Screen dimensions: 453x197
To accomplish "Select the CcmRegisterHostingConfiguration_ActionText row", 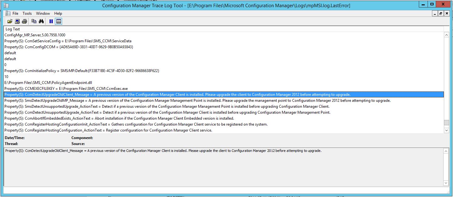I will pyautogui.click(x=224, y=130).
